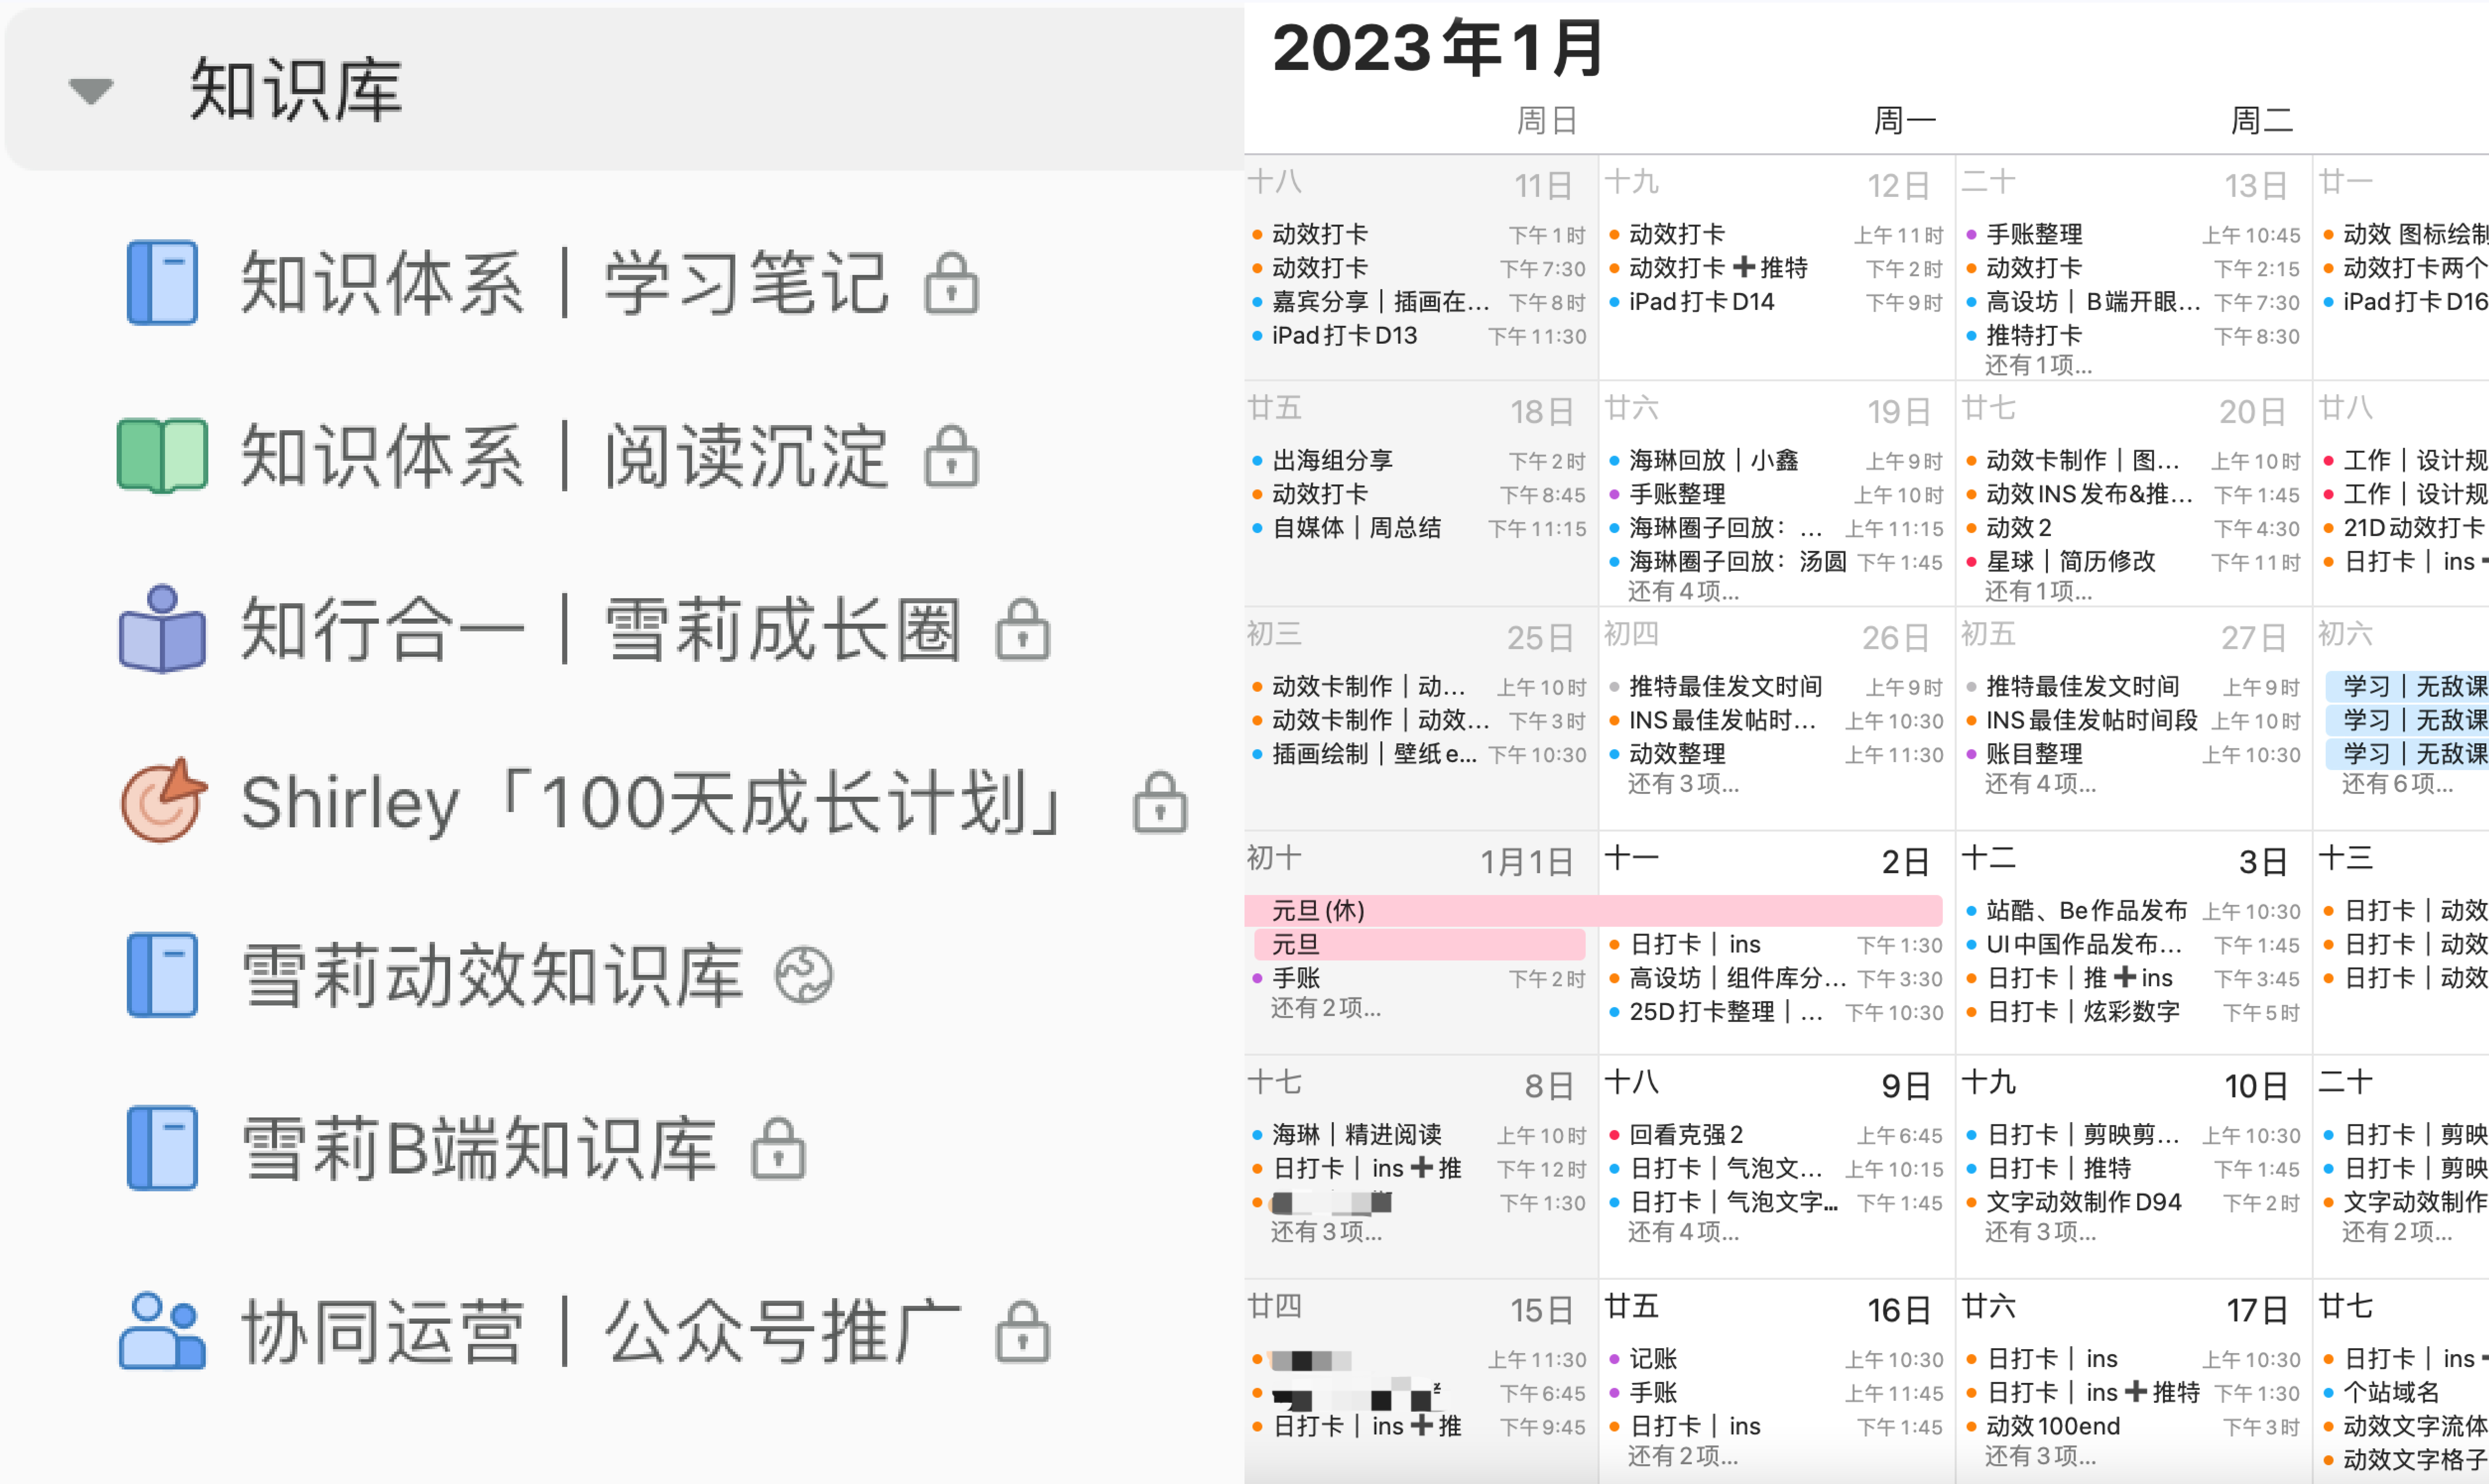The height and width of the screenshot is (1484, 2489).
Task: Click the 周日 column header
Action: [x=1547, y=121]
